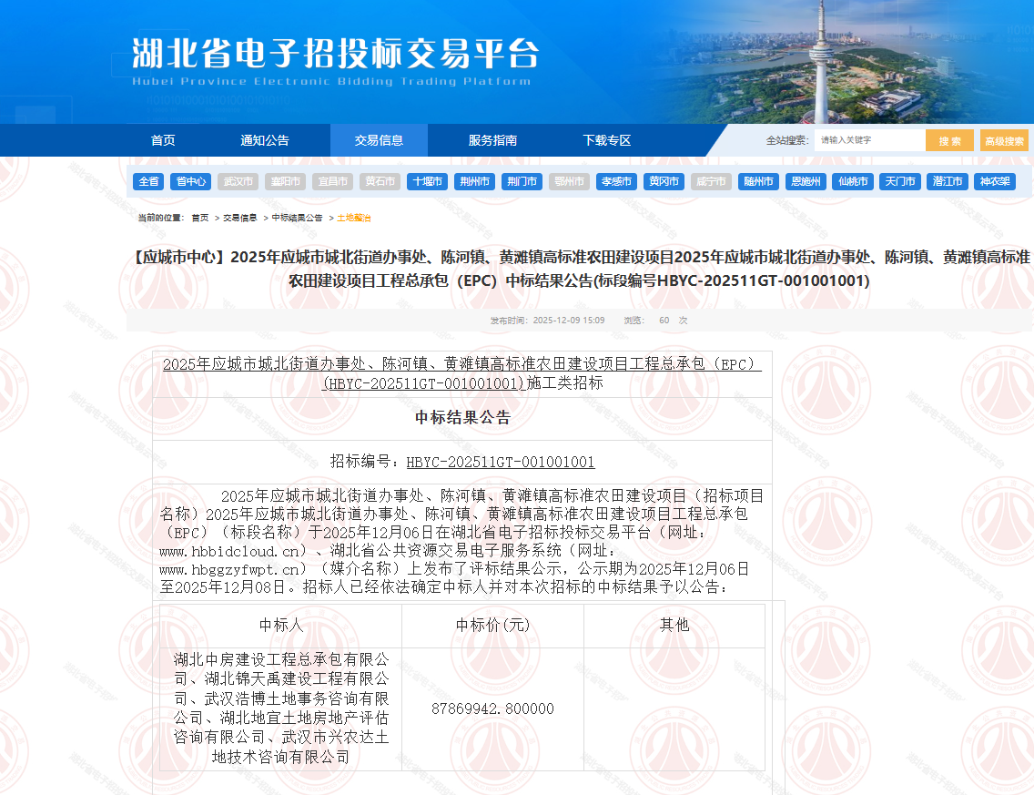
Task: 筛选孝感市的公告
Action: 616,181
